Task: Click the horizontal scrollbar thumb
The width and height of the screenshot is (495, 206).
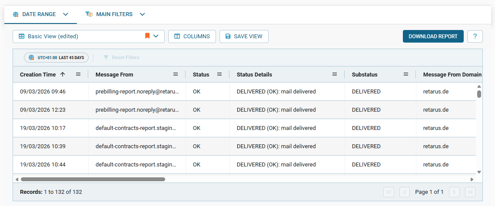Action: click(93, 179)
